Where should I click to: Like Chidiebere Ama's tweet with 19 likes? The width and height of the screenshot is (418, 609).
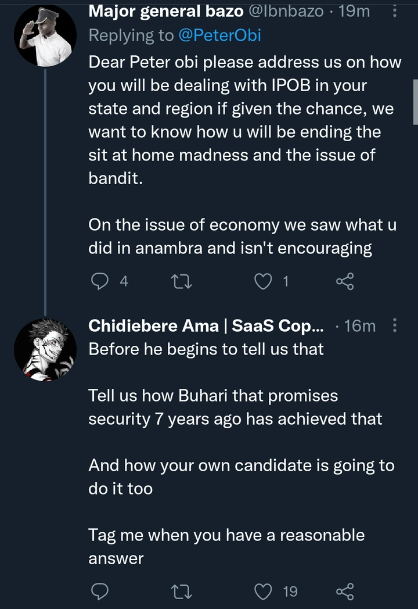coord(264,592)
